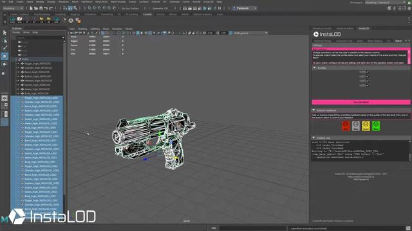Select Switch_high_INSTALOD_LOD0 in the Outliner
The width and height of the screenshot is (412, 231).
pos(41,119)
